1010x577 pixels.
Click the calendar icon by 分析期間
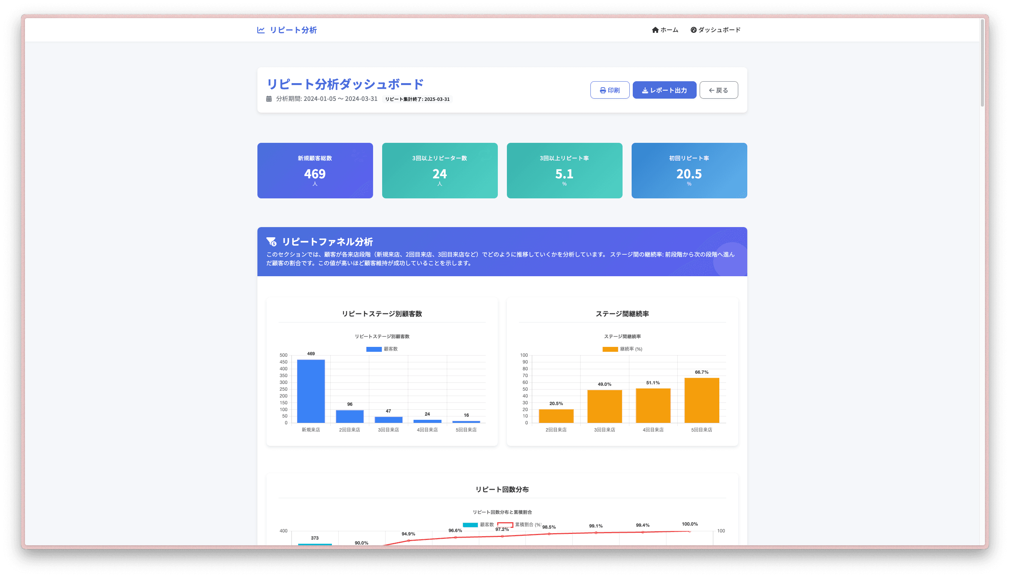[x=269, y=99]
